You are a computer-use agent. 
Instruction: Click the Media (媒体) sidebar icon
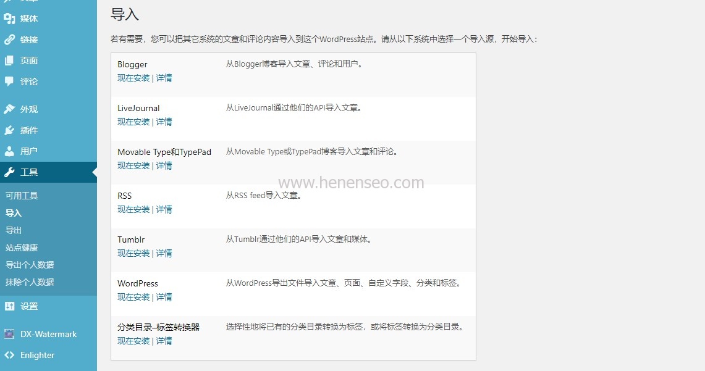coord(9,19)
